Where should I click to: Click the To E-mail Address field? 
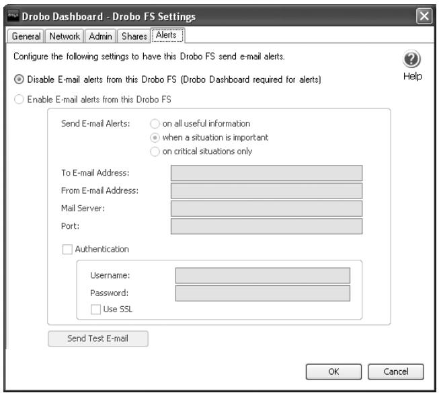(x=266, y=173)
